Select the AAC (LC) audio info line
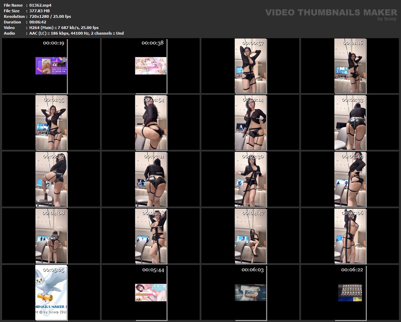Image resolution: width=401 pixels, height=322 pixels. [x=77, y=33]
